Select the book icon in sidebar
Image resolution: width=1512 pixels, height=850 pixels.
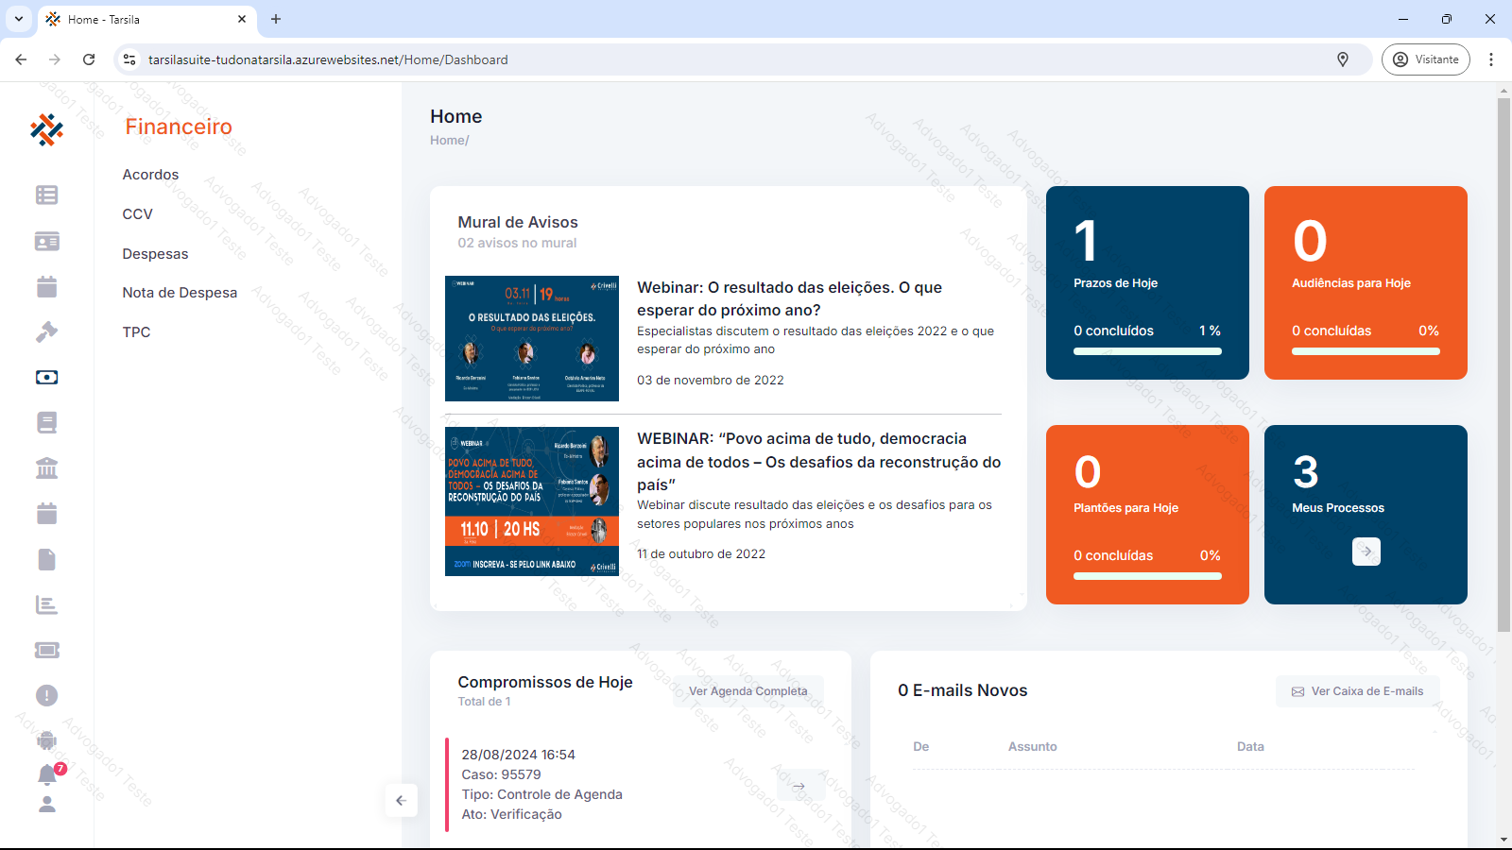tap(46, 422)
